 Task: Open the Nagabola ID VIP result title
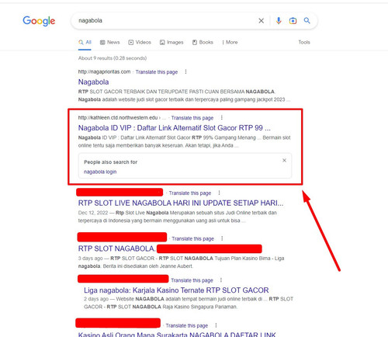coord(175,128)
